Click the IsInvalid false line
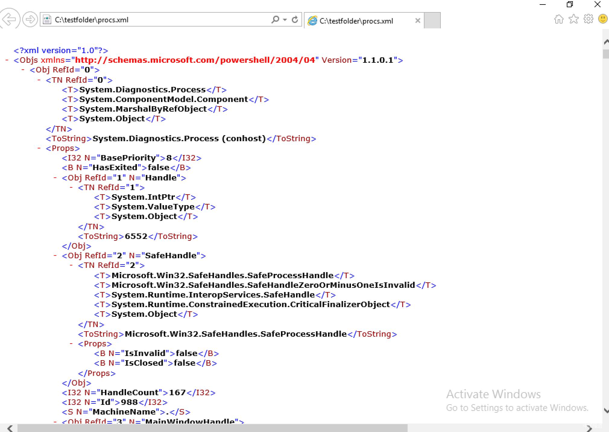The width and height of the screenshot is (609, 432). tap(156, 353)
